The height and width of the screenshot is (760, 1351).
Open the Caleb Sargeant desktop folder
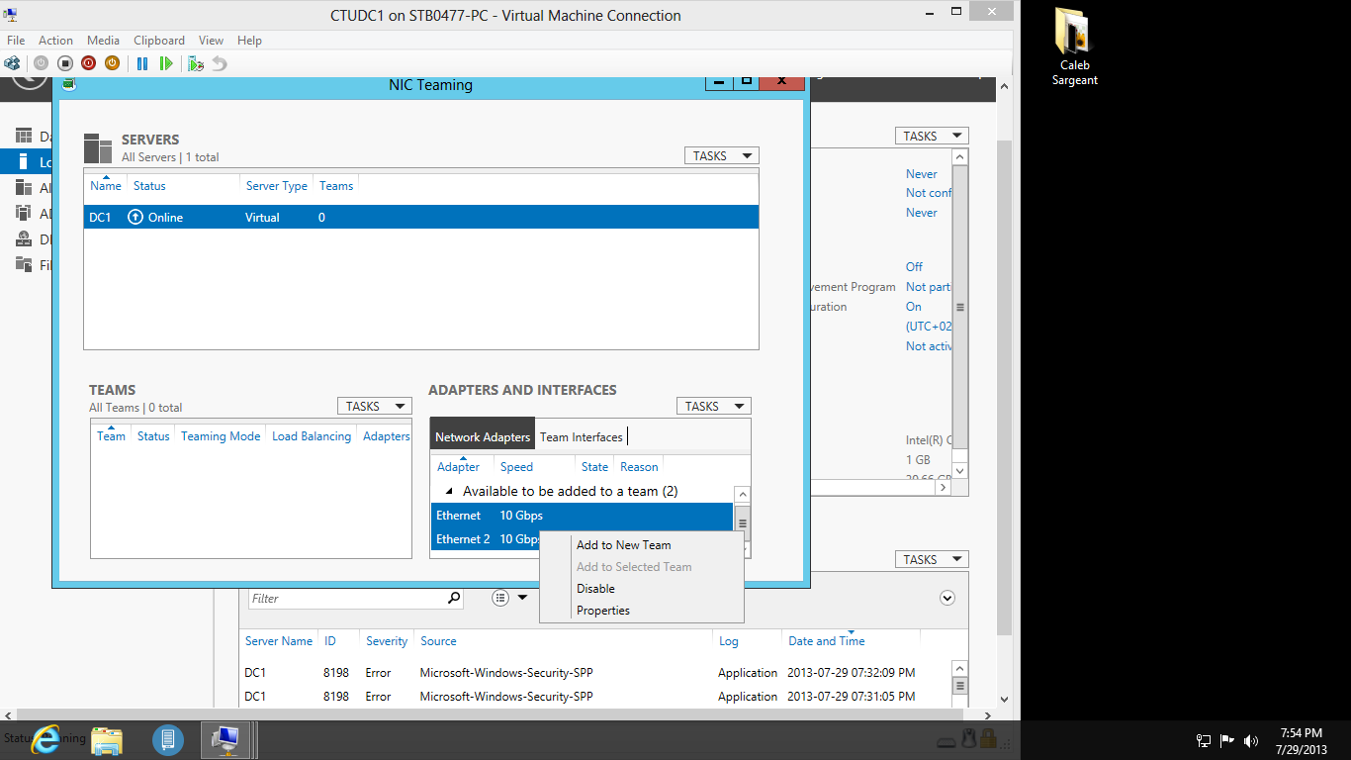click(1074, 47)
